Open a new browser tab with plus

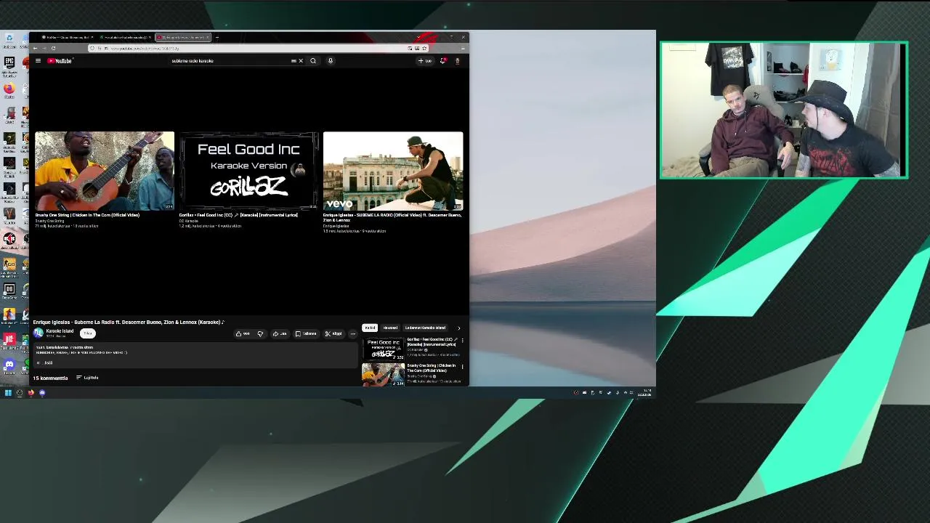point(217,37)
